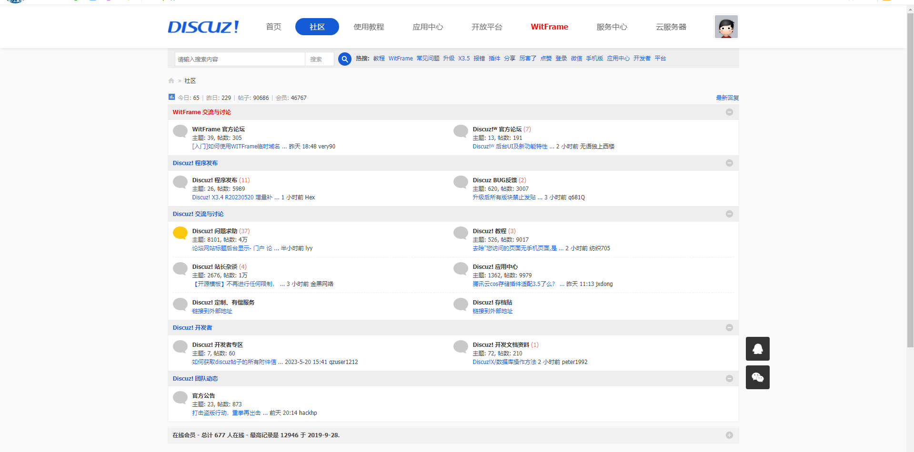This screenshot has height=452, width=914.
Task: Open the 最新回复 link
Action: tap(727, 98)
